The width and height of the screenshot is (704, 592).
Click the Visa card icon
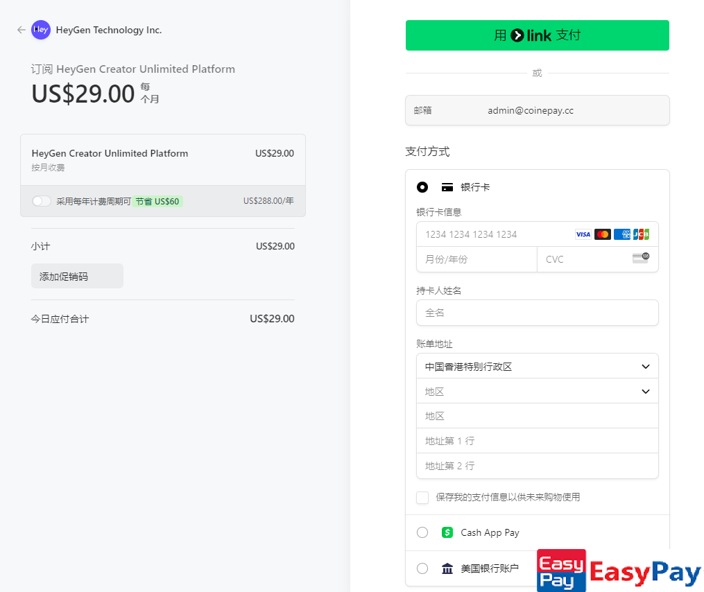tap(583, 234)
